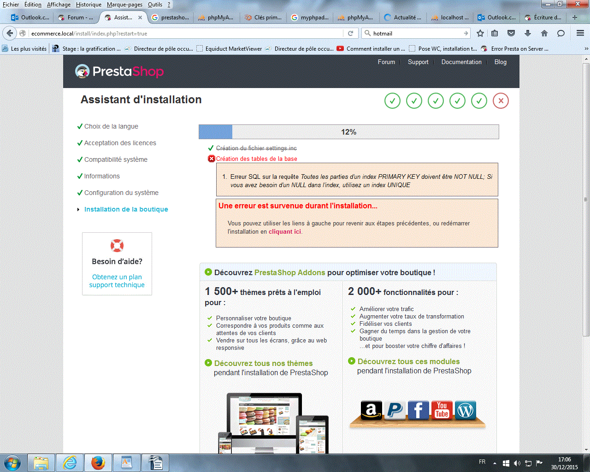Go to the home page via house icon
The image size is (590, 472).
coord(544,33)
